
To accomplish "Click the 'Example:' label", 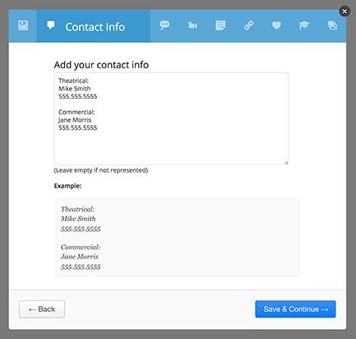I will click(x=67, y=186).
